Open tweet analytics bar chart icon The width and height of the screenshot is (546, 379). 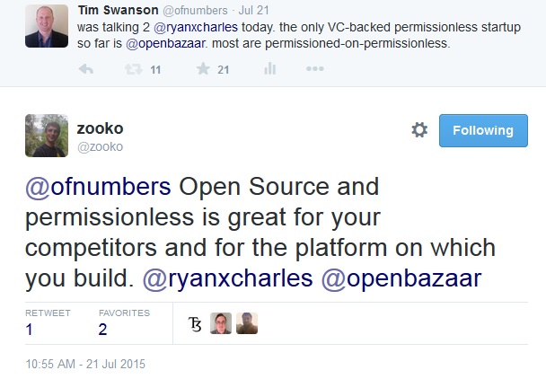[x=270, y=69]
